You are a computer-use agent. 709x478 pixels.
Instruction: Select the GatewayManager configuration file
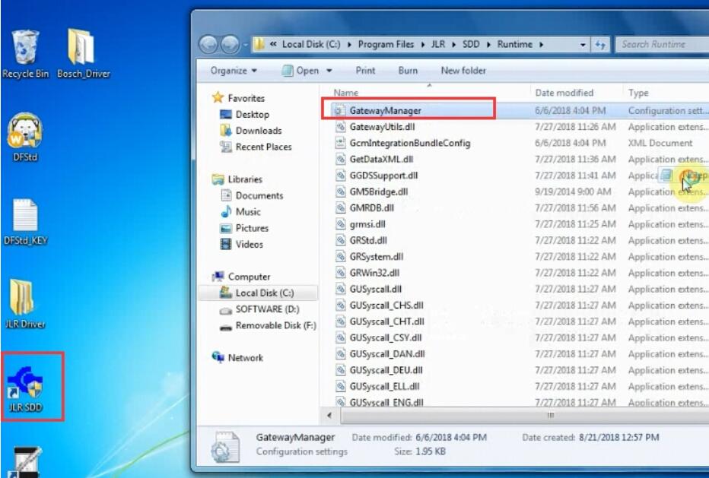pos(384,110)
